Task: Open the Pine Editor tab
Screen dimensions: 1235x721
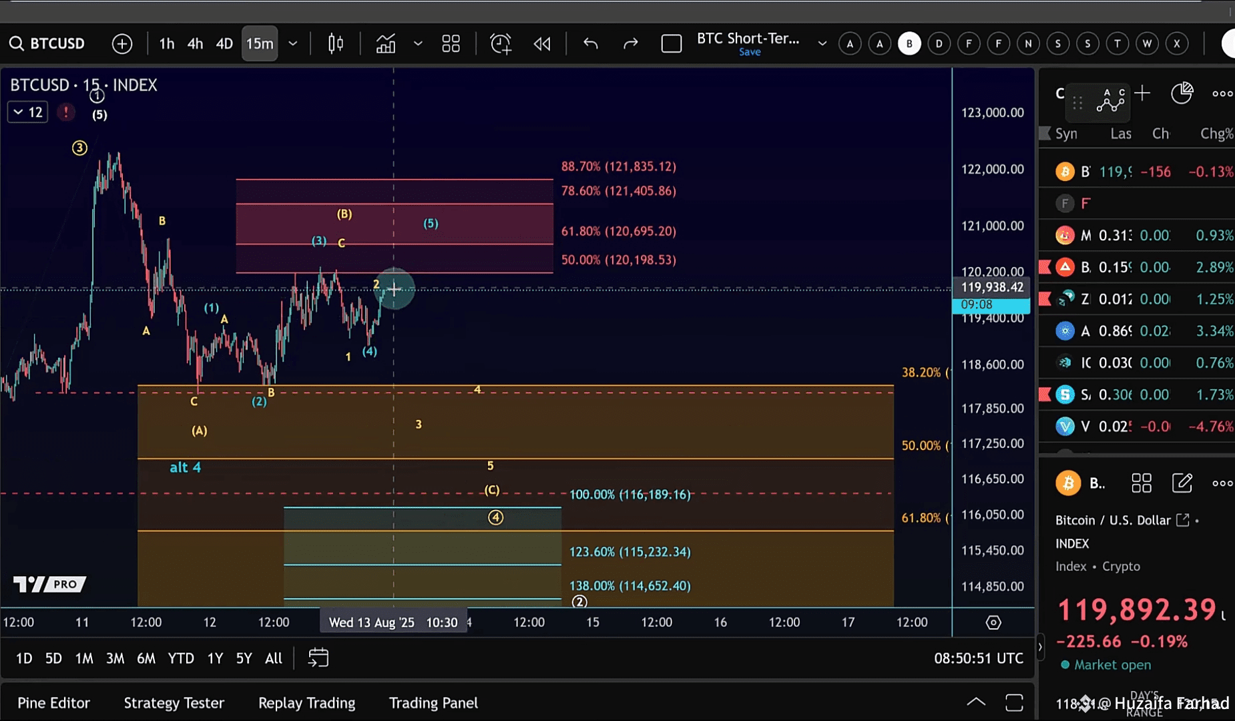Action: pos(53,703)
